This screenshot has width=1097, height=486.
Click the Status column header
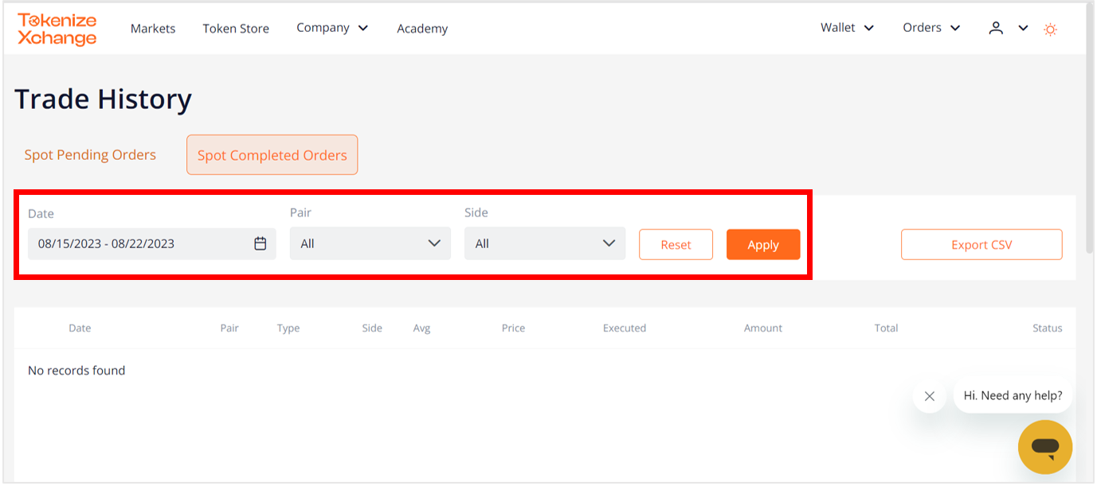[1048, 328]
